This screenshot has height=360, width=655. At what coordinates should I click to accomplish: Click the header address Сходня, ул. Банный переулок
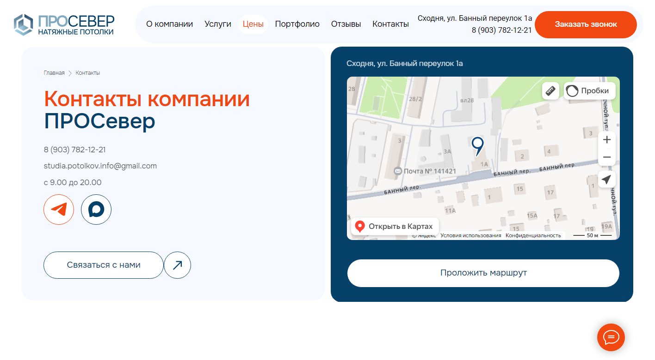pyautogui.click(x=475, y=18)
